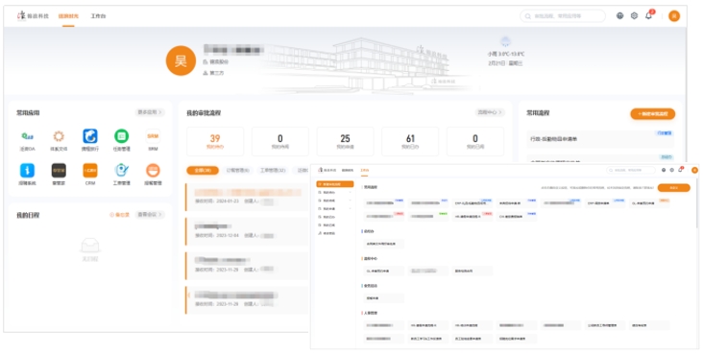Expand 我的申请 chevron in overlay sidebar
703x354 pixels.
(351, 209)
